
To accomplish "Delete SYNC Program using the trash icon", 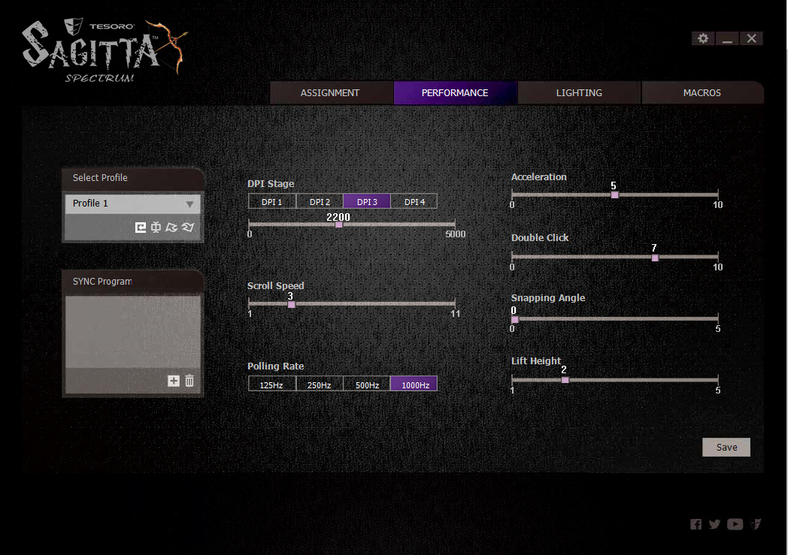I will pyautogui.click(x=189, y=381).
